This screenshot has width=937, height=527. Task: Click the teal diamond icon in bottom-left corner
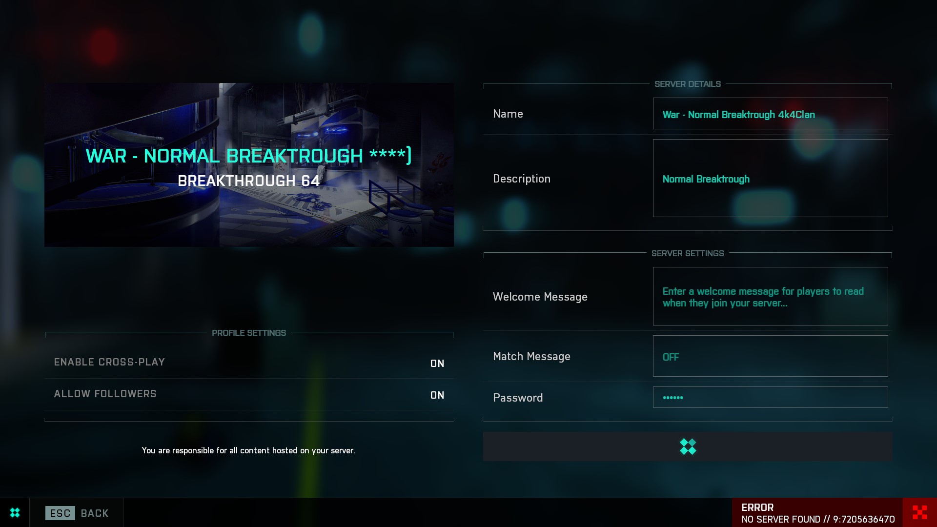pos(15,512)
